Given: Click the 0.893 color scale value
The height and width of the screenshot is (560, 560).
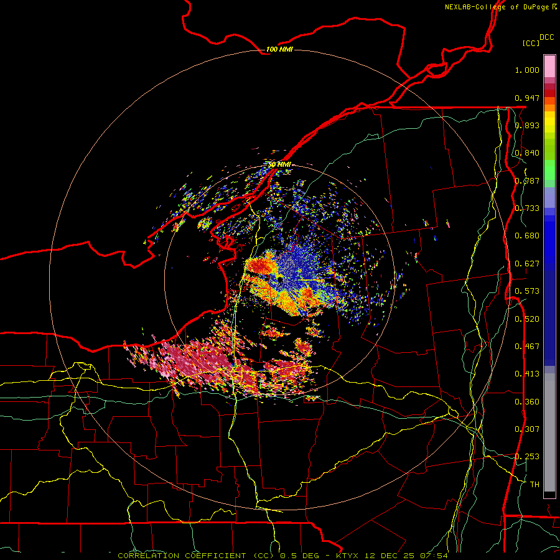Looking at the screenshot, I should pos(527,125).
